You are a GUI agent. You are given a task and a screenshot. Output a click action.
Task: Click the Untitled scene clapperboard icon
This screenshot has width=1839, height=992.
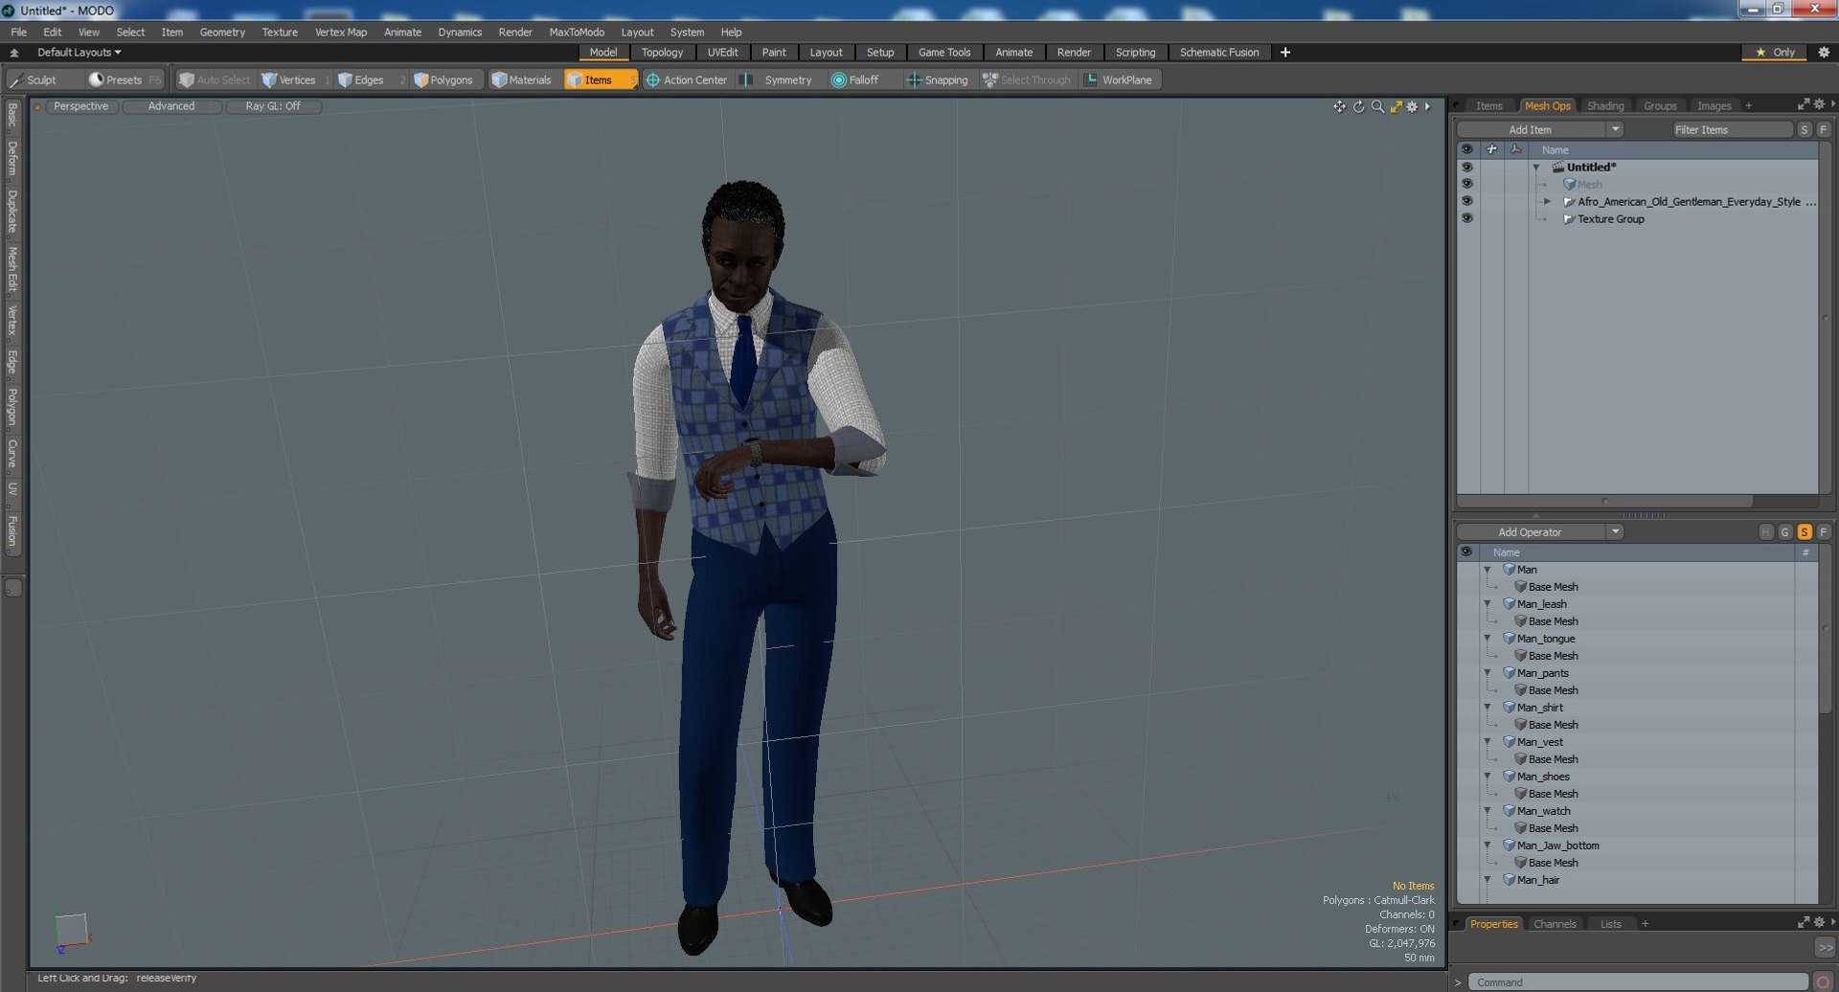click(x=1558, y=168)
